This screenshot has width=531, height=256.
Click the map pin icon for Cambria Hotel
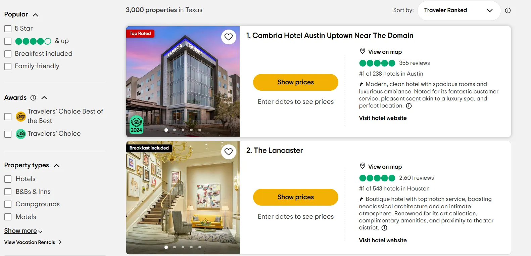point(363,51)
